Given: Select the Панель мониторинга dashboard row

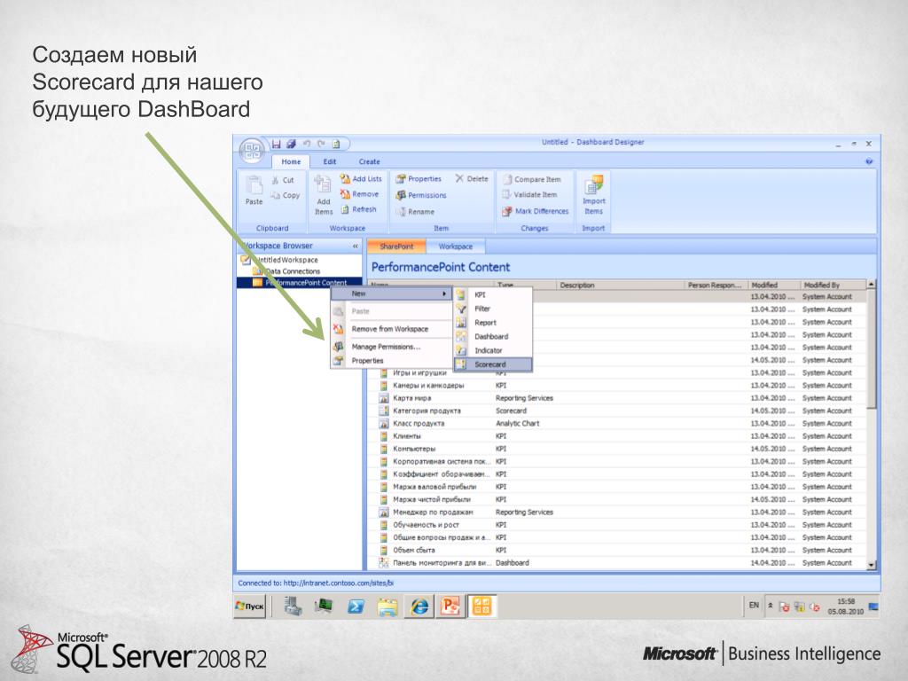Looking at the screenshot, I should pos(617,563).
